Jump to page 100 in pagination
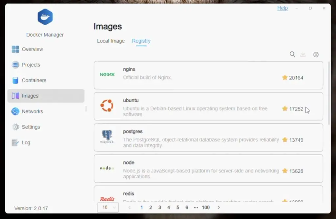 [206, 207]
